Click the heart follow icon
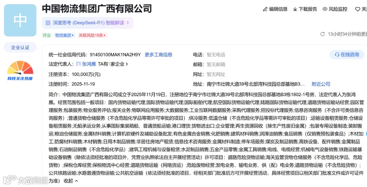The width and height of the screenshot is (367, 187). pos(357,9)
